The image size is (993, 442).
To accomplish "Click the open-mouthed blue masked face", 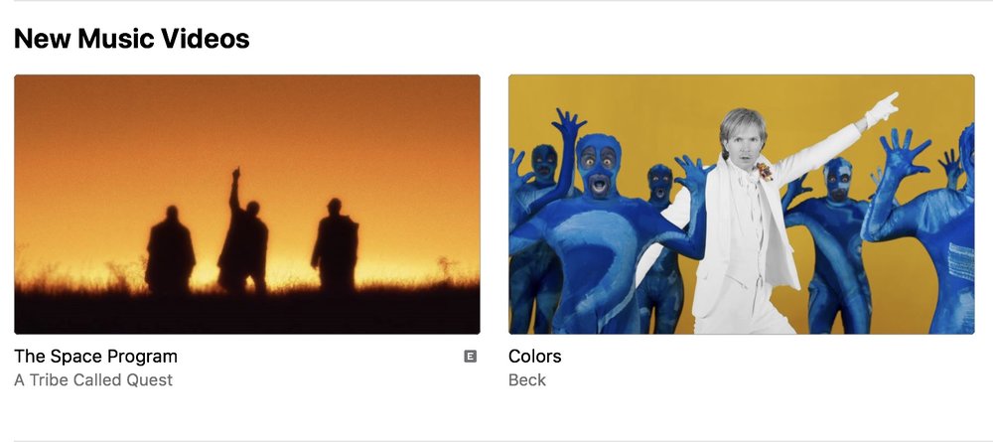I will [x=598, y=166].
